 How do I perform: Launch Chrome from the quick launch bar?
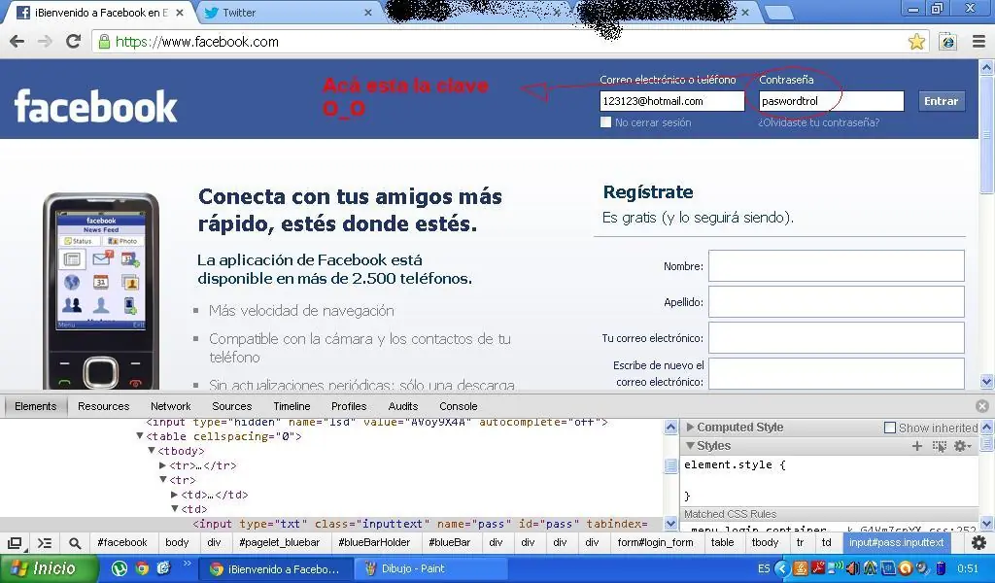(142, 568)
